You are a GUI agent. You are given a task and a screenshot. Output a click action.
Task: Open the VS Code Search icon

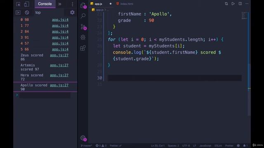pos(83,16)
